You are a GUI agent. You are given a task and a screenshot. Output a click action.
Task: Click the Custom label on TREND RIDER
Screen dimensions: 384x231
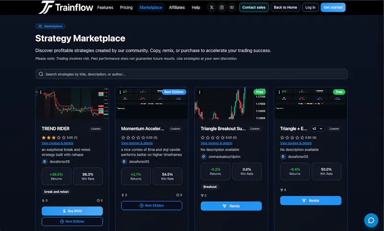click(96, 128)
